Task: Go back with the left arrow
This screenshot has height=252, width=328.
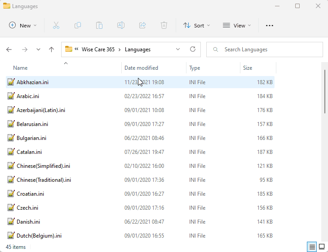Action: pyautogui.click(x=9, y=49)
